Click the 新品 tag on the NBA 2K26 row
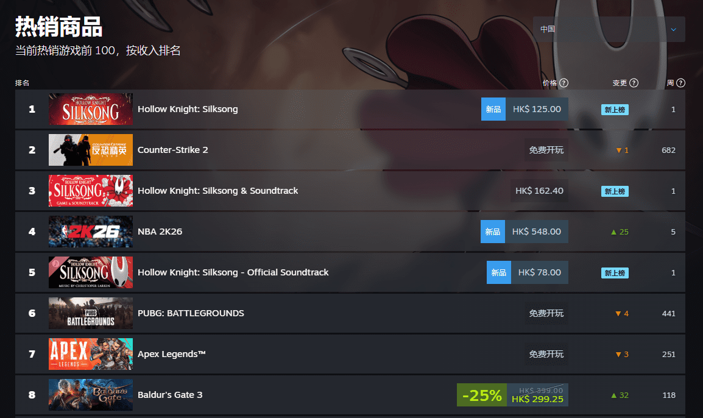This screenshot has height=418, width=703. (493, 232)
